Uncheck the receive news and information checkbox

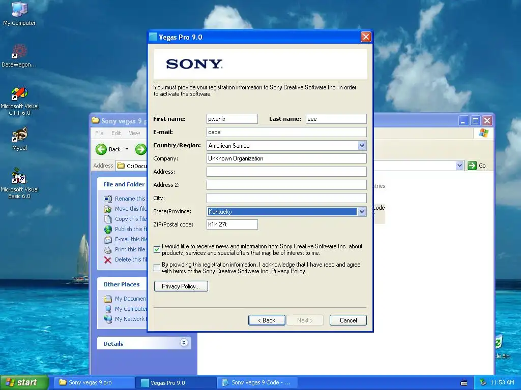click(157, 250)
